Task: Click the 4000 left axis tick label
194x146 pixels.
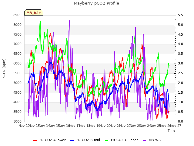Action: tap(18, 102)
